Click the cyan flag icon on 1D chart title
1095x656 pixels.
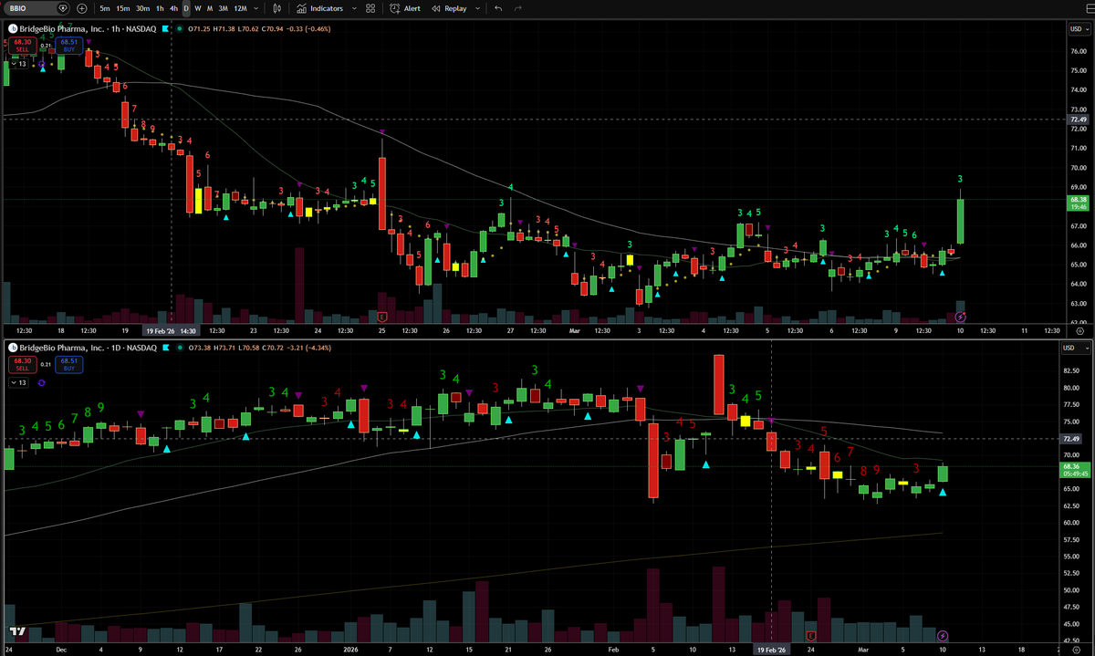165,348
